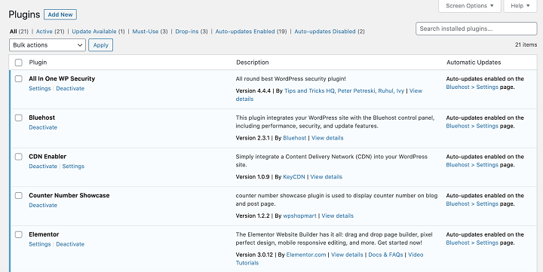
Task: Open the KeyCDN author link
Action: coord(294,177)
